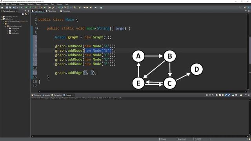Toggle console Scroll Lock
This screenshot has height=141, width=251.
220,95
